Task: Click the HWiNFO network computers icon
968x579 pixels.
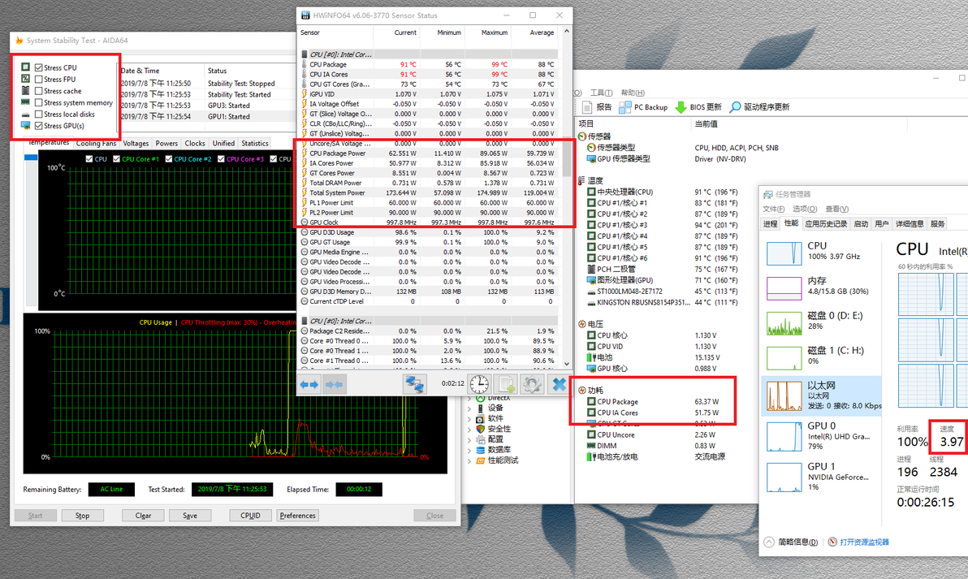Action: tap(414, 384)
